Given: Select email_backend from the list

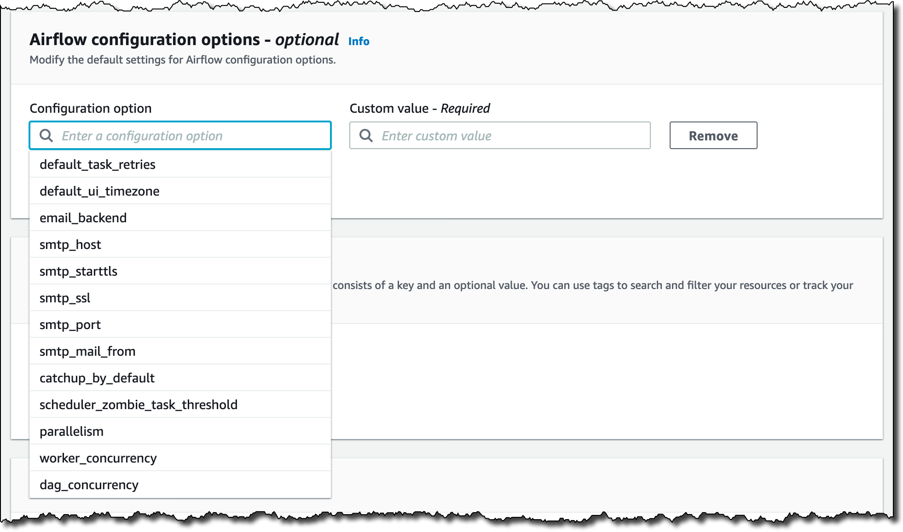Looking at the screenshot, I should (x=83, y=218).
